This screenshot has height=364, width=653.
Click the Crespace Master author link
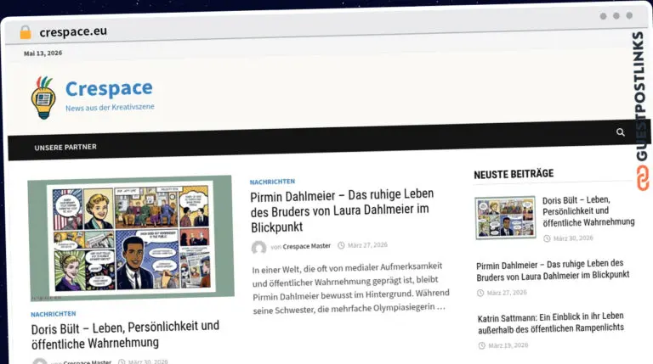point(306,246)
